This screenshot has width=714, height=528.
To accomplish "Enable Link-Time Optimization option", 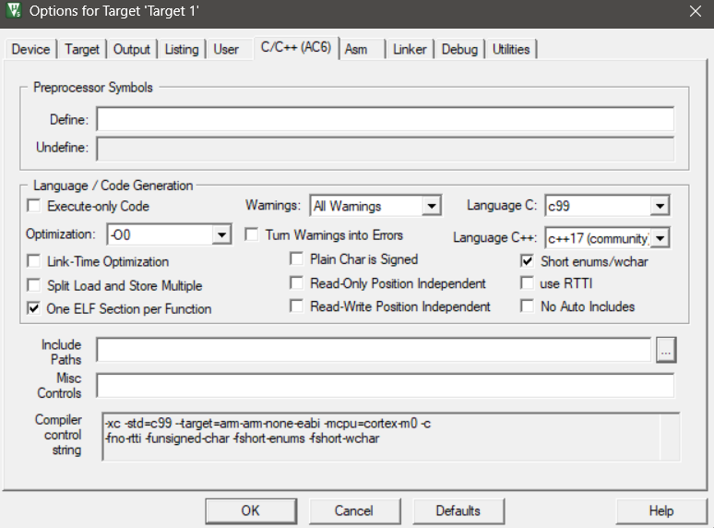I will point(35,261).
